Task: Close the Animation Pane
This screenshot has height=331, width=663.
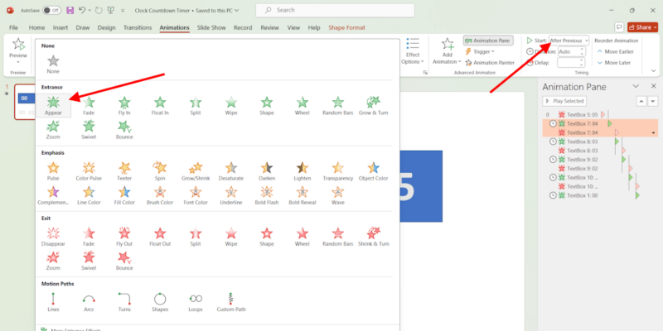Action: coord(653,86)
